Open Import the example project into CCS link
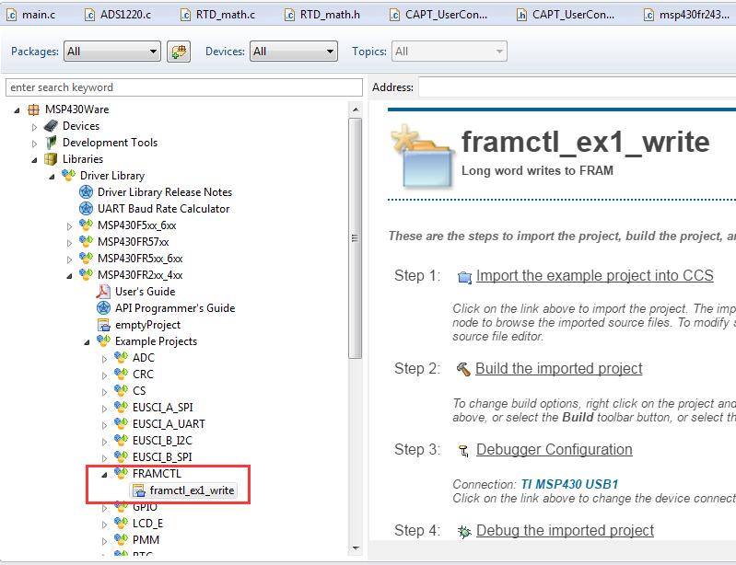The image size is (736, 565). click(x=595, y=276)
